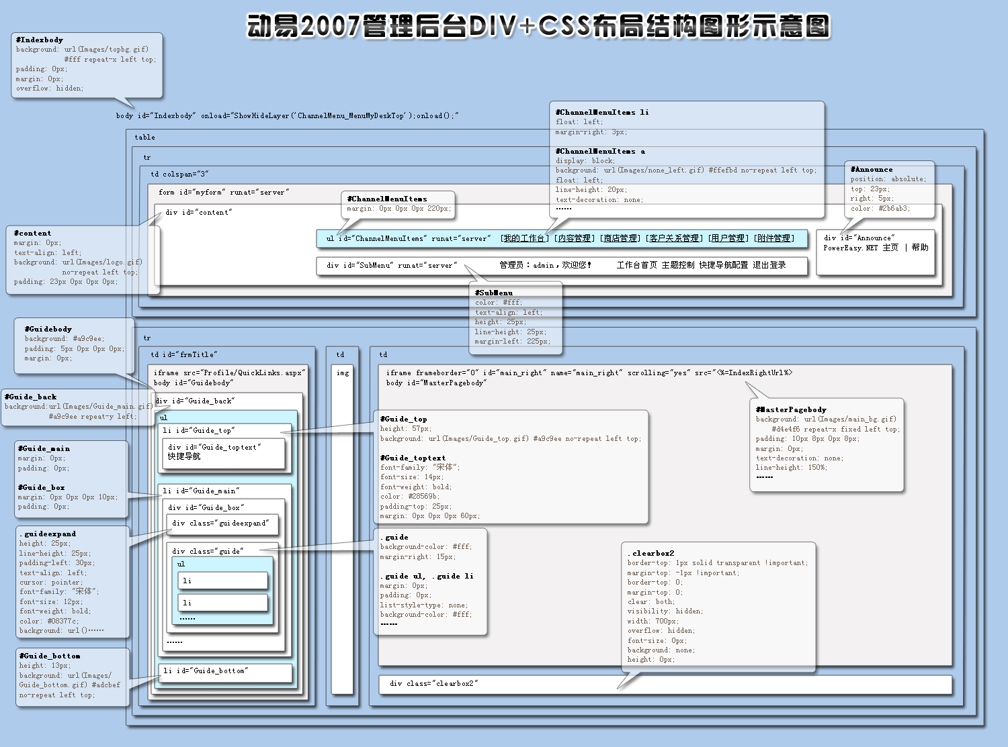Select the li id="Guide_bottom" box
The width and height of the screenshot is (1008, 747).
[x=225, y=671]
